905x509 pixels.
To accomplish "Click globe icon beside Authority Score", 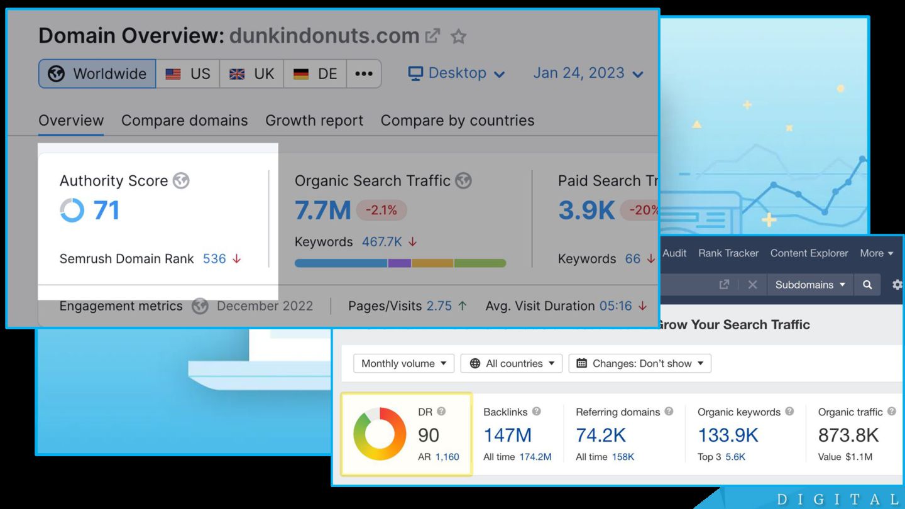I will click(181, 181).
